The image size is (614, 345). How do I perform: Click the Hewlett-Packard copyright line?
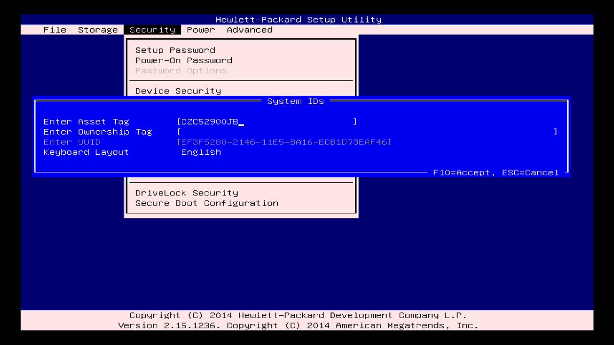click(298, 315)
